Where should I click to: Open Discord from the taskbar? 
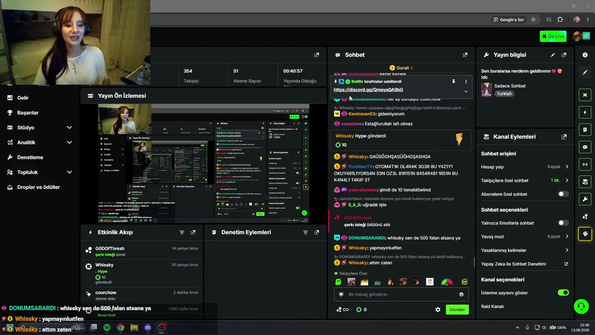[148, 328]
